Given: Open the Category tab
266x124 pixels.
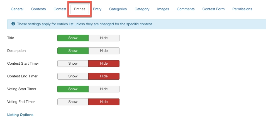Looking at the screenshot, I should click(x=142, y=9).
